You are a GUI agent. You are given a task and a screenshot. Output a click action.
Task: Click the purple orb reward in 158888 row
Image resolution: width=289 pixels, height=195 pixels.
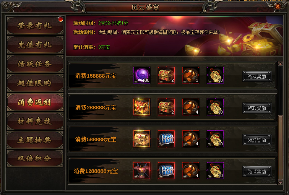(x=142, y=75)
